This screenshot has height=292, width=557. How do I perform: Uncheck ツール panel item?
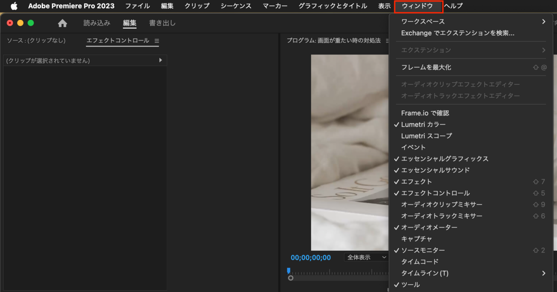point(471,285)
